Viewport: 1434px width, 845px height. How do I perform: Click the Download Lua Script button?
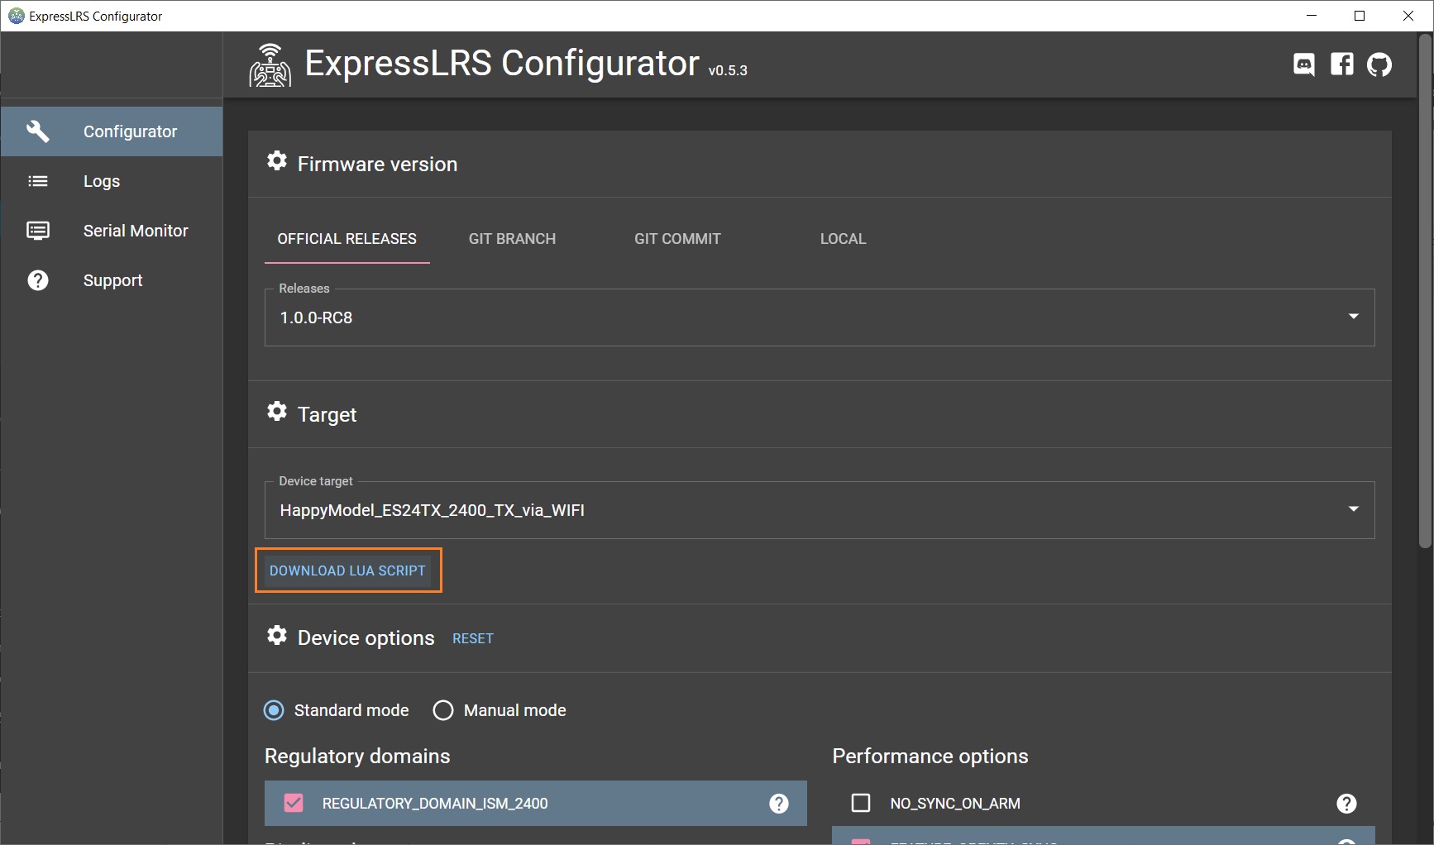[x=348, y=570]
